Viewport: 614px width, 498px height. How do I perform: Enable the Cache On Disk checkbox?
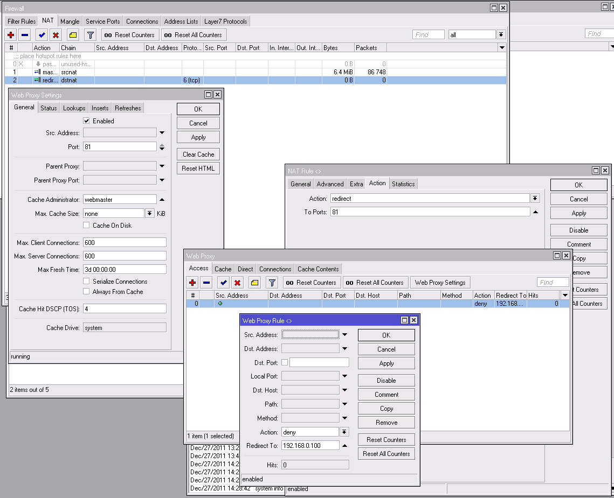(x=86, y=226)
